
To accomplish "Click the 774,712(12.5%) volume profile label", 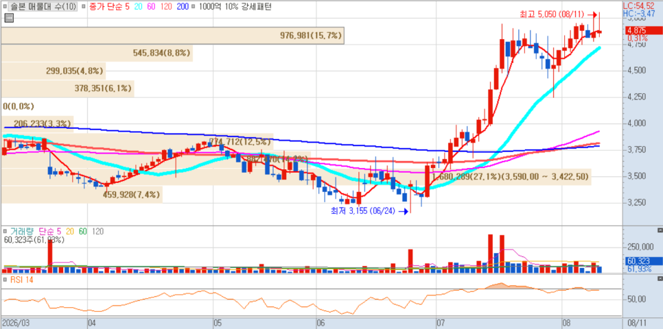I will (x=240, y=141).
